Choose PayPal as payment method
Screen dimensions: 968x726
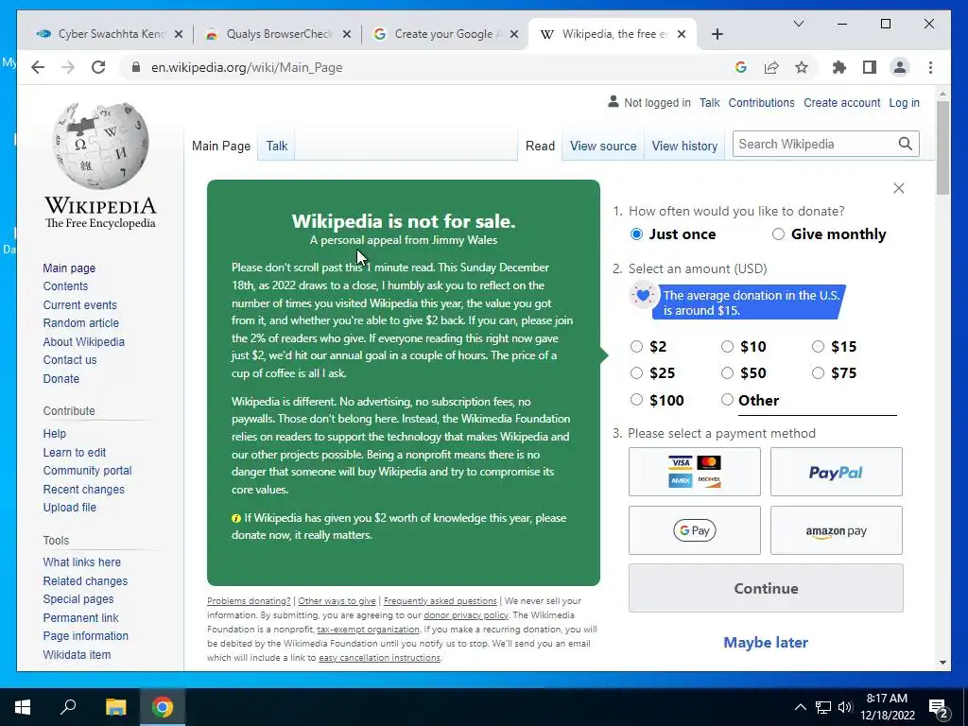point(836,472)
